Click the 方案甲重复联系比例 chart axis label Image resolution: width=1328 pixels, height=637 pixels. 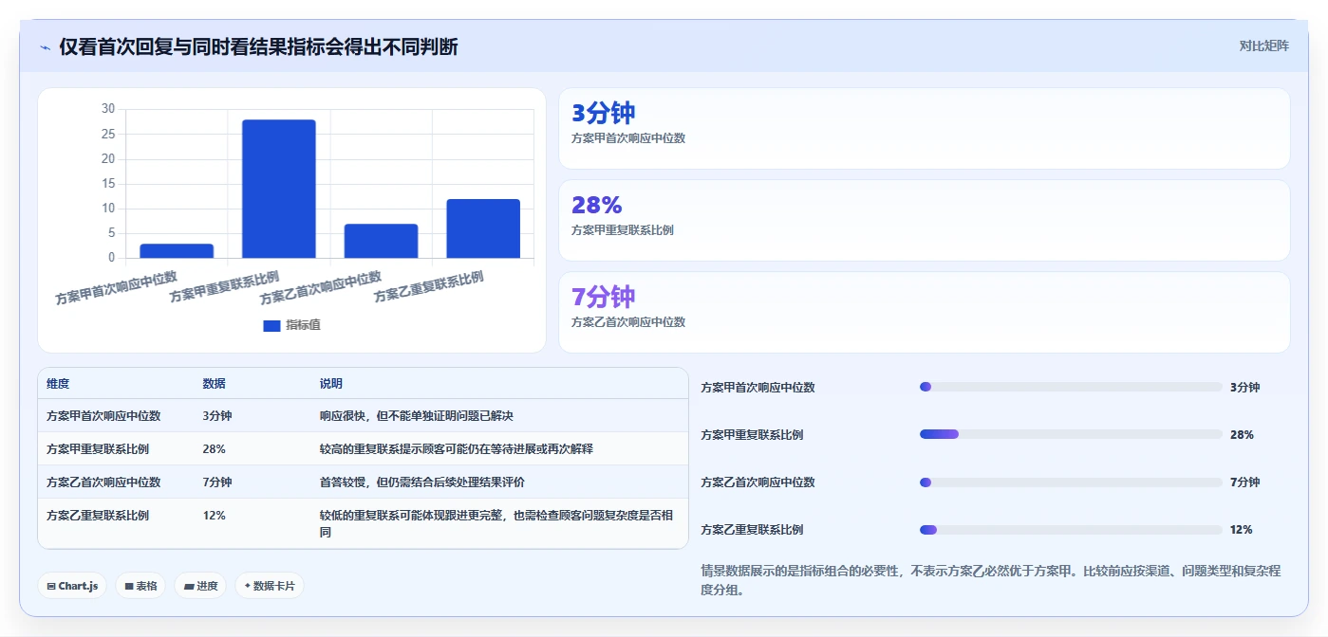click(x=224, y=287)
